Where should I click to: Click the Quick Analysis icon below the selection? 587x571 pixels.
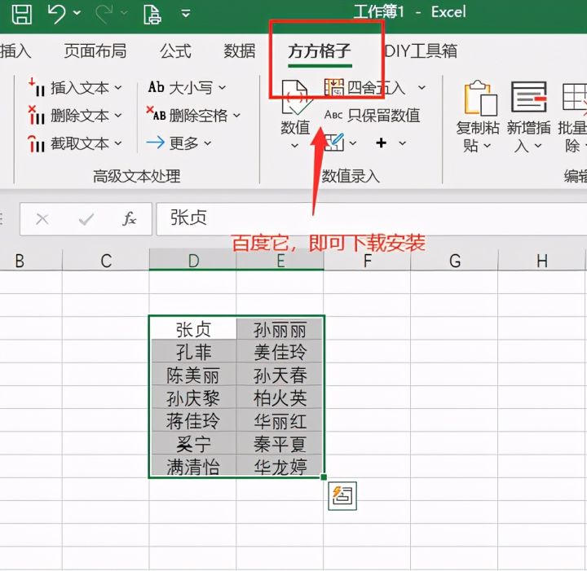[342, 496]
